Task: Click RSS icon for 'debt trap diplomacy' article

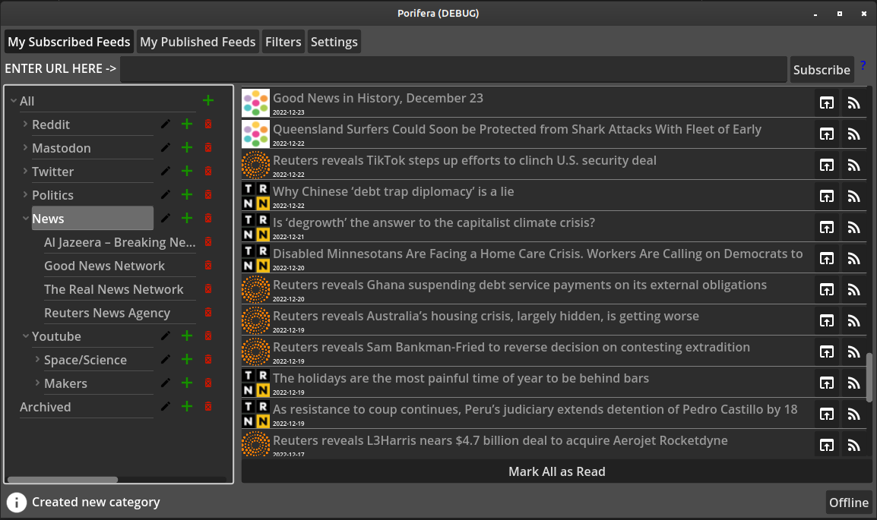Action: pos(853,196)
